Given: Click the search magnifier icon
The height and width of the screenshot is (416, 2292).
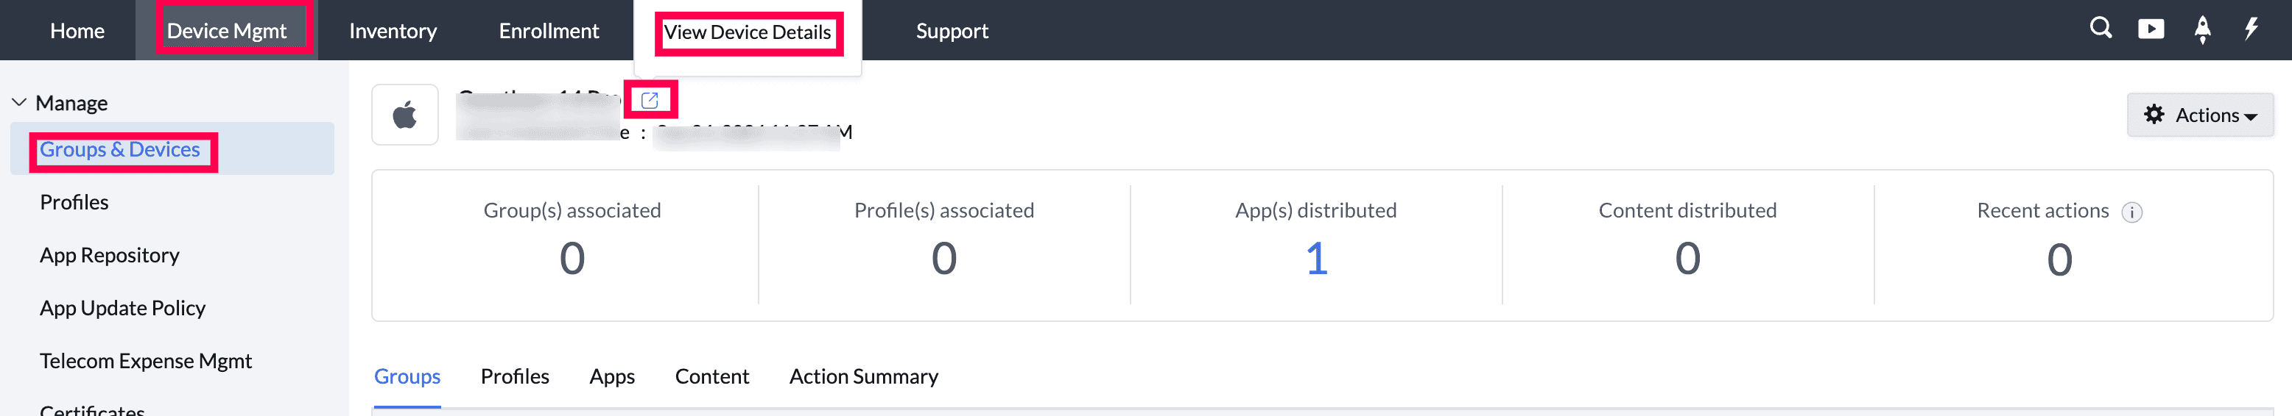Looking at the screenshot, I should point(2100,29).
